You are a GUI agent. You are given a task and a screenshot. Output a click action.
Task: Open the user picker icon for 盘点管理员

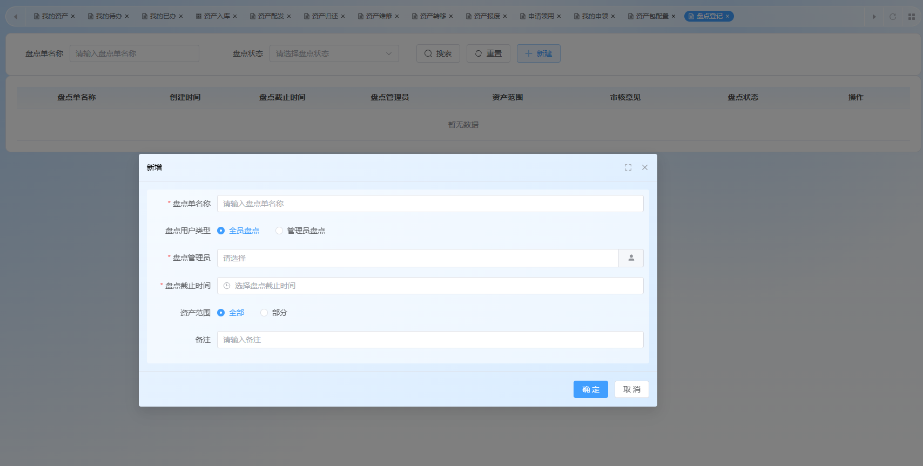631,258
